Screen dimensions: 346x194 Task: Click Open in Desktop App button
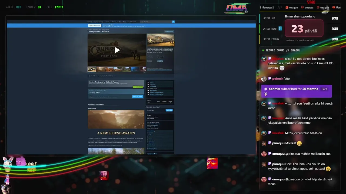tap(95, 26)
